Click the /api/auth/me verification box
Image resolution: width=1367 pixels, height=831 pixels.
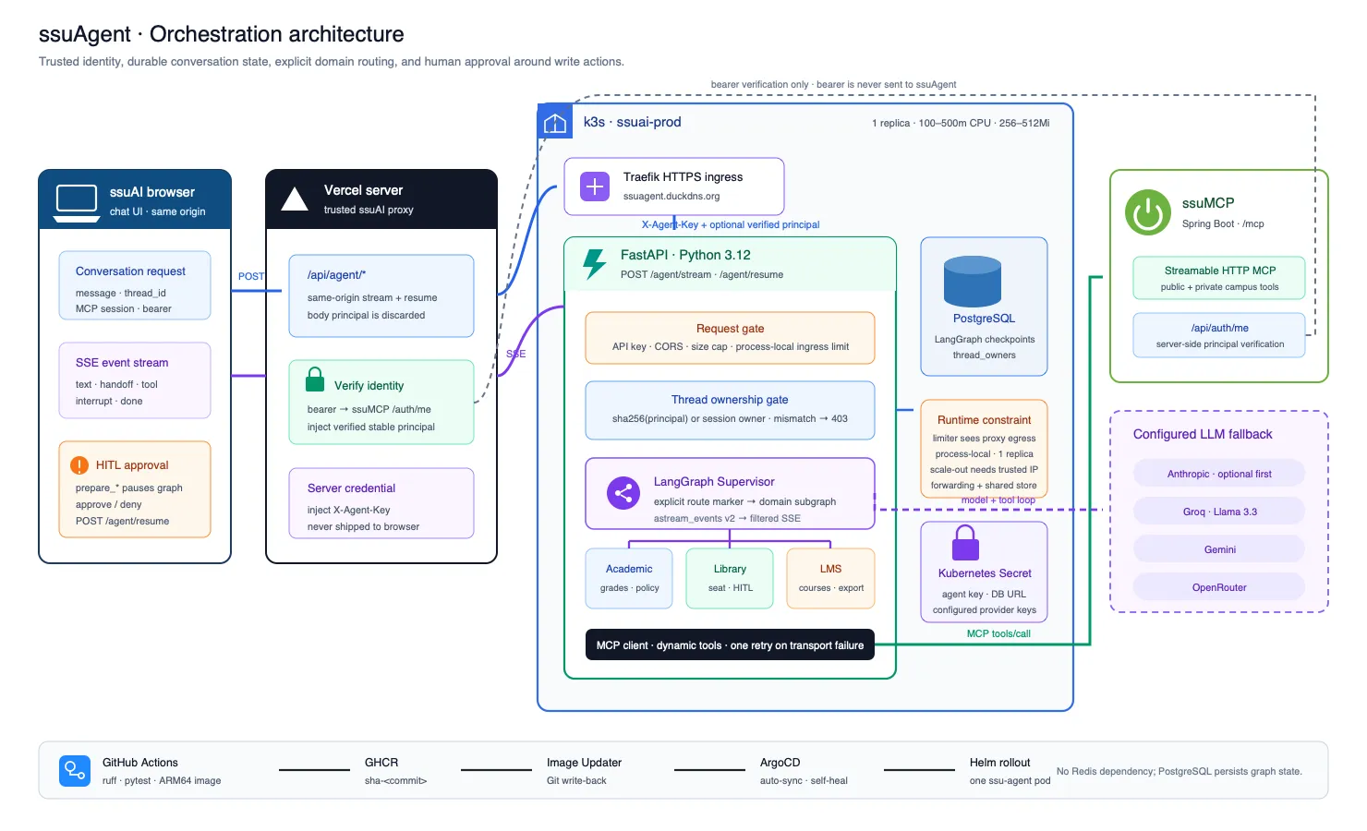(x=1219, y=335)
